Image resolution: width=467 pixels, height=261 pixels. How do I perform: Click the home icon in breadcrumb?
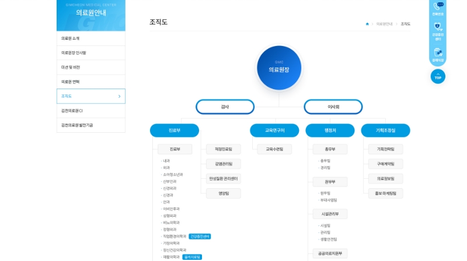(x=367, y=24)
